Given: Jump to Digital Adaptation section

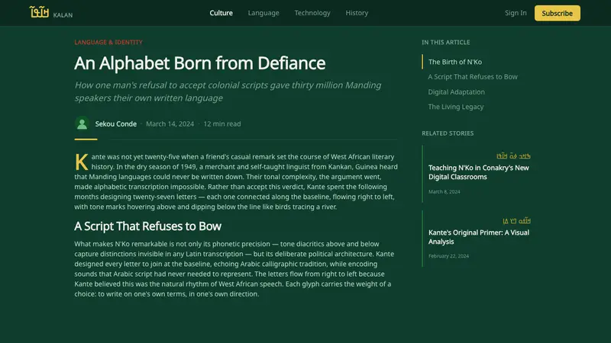Looking at the screenshot, I should (456, 91).
